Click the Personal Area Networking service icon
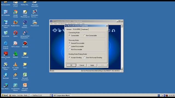This screenshot has width=175, height=98. click(55, 30)
